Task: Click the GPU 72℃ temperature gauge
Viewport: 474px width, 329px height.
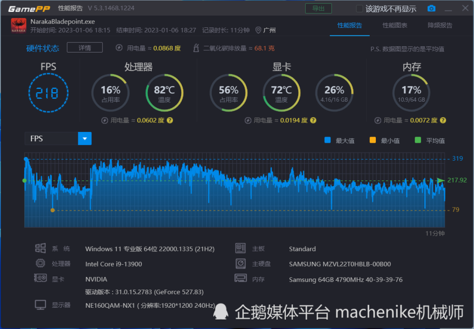Action: coord(281,93)
